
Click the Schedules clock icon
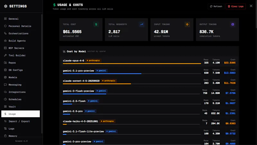click(x=5, y=99)
